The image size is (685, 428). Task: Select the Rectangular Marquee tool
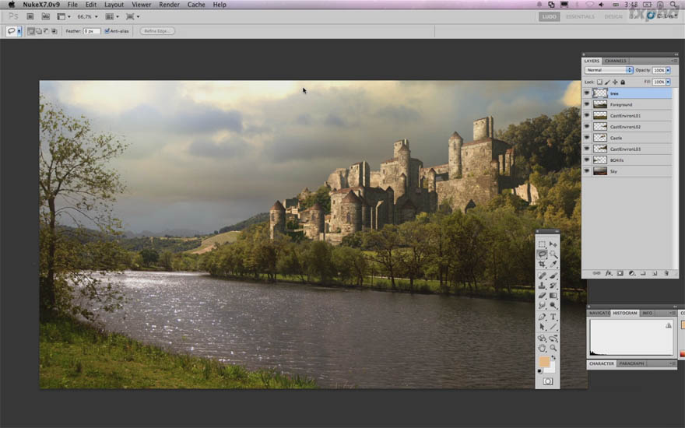(542, 244)
